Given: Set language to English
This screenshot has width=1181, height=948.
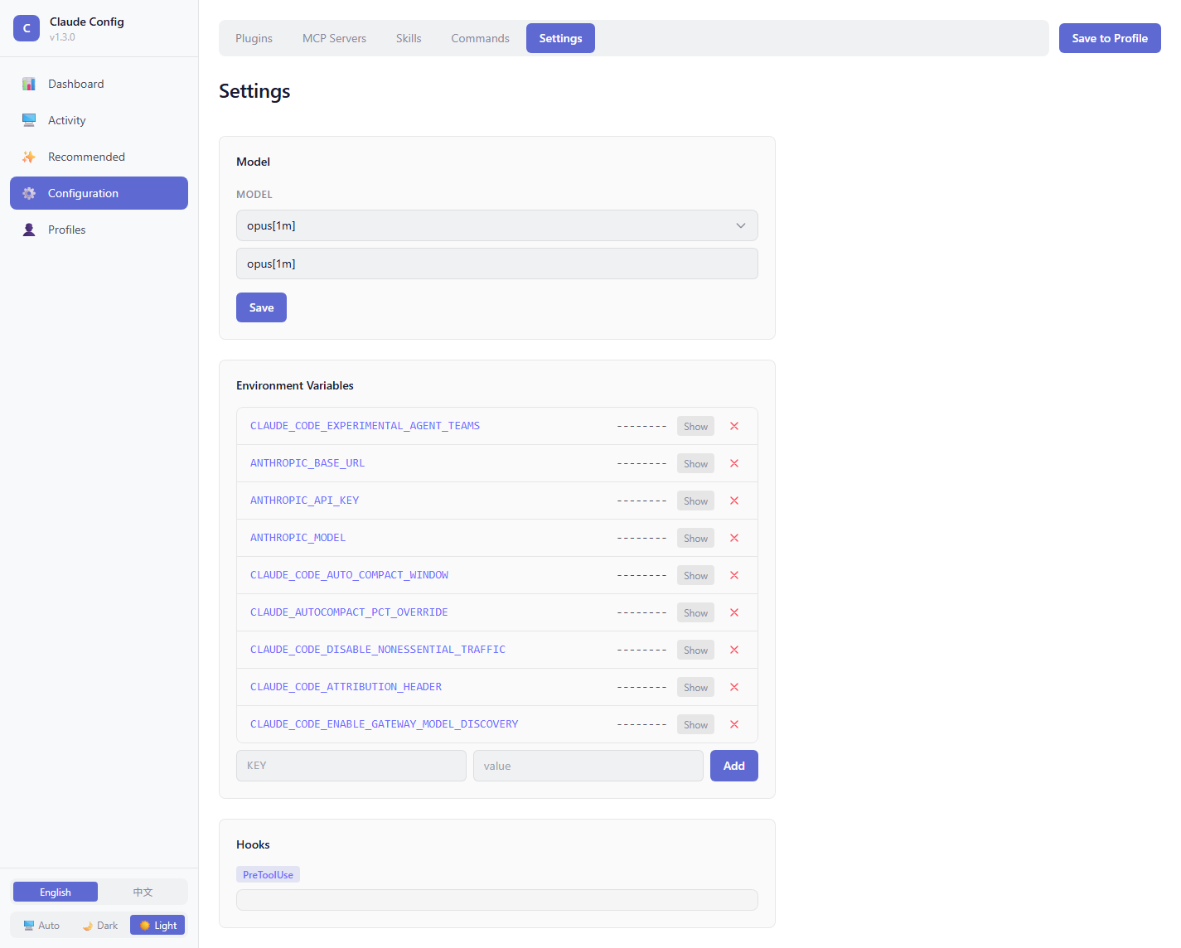Looking at the screenshot, I should click(x=56, y=892).
